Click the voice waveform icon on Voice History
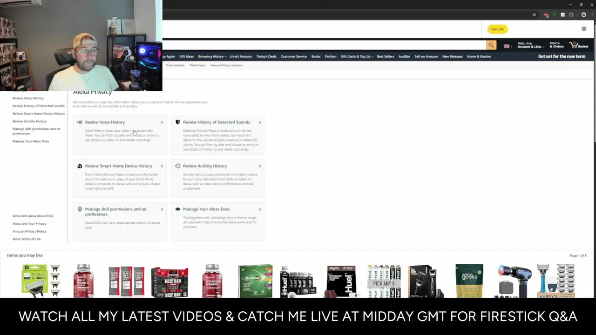This screenshot has width=596, height=335. pos(80,122)
